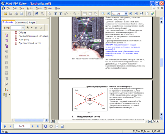Click the Go Back view button
165x134 pixels.
click(46, 126)
